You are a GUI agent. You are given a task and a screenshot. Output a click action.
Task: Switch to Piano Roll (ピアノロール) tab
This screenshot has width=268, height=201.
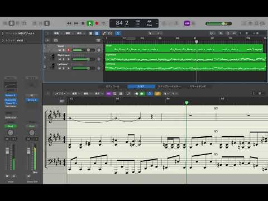pos(112,87)
